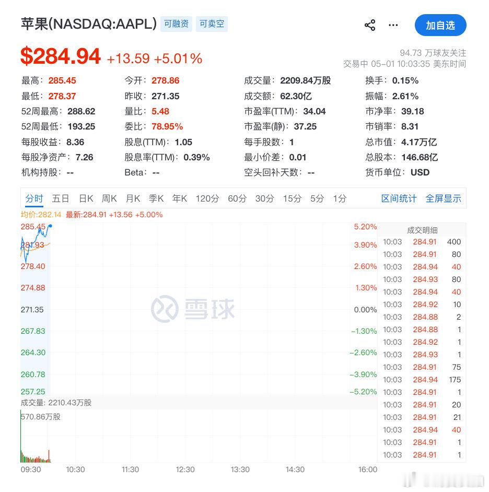This screenshot has width=489, height=492.
Task: Click the 最高 value 285.45
Action: pos(62,80)
